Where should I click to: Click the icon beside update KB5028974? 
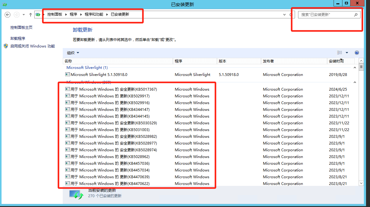click(68, 150)
